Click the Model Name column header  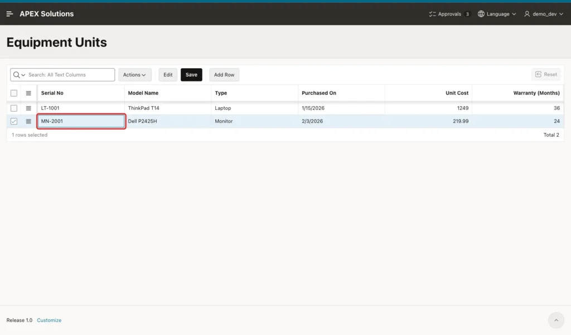tap(168, 93)
